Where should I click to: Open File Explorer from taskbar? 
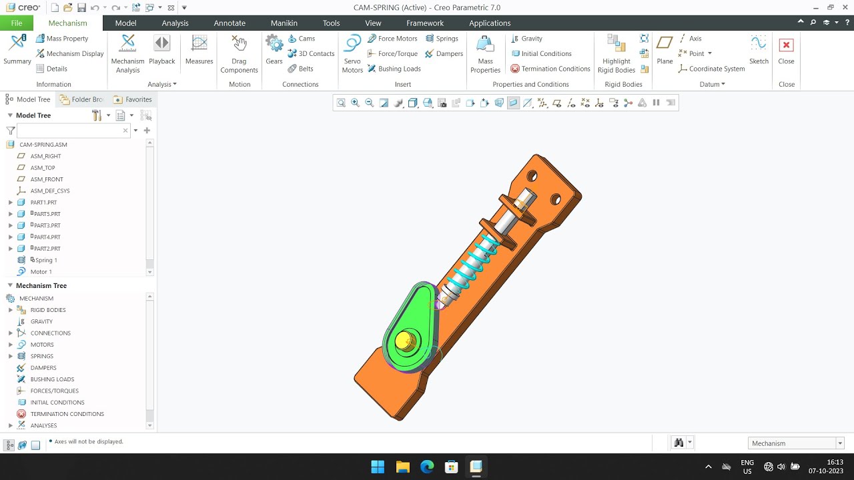tap(402, 467)
